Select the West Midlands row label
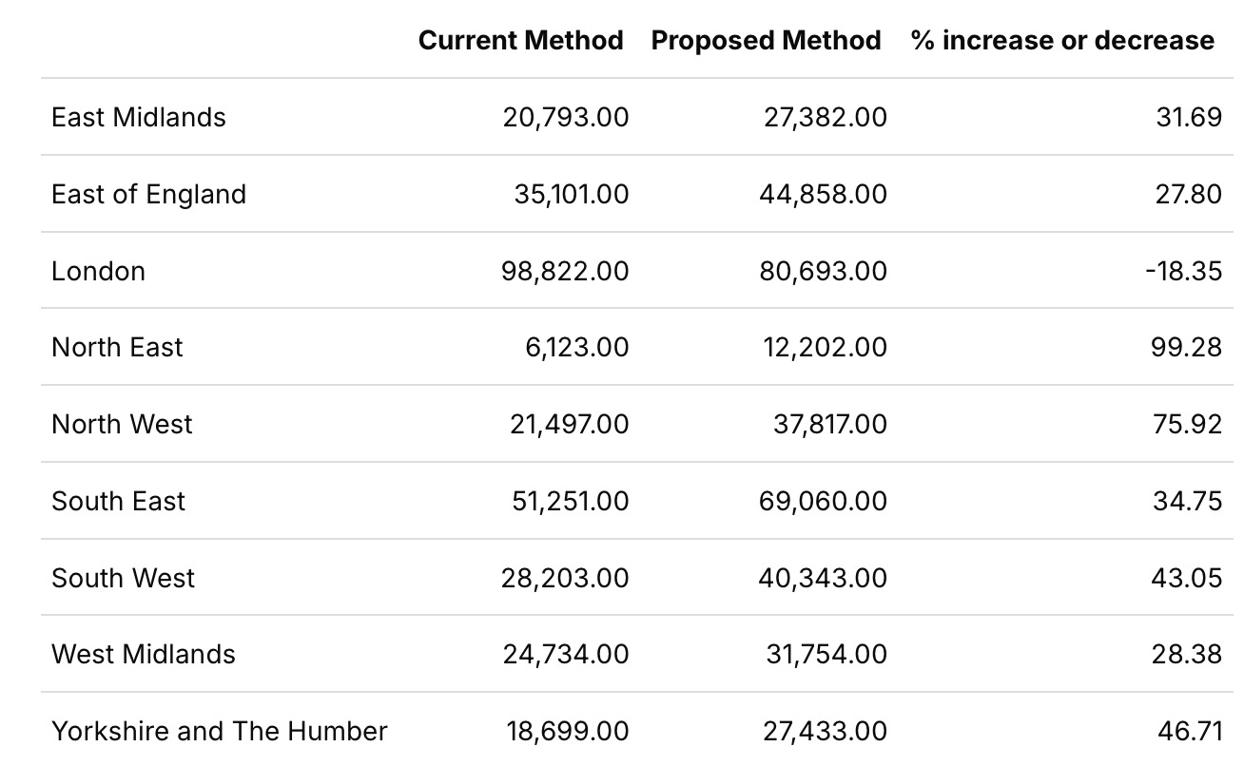Screen dimensions: 1244x766 [x=143, y=654]
